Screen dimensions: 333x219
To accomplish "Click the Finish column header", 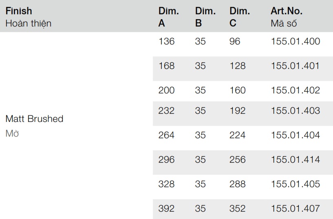I will click(x=19, y=11).
